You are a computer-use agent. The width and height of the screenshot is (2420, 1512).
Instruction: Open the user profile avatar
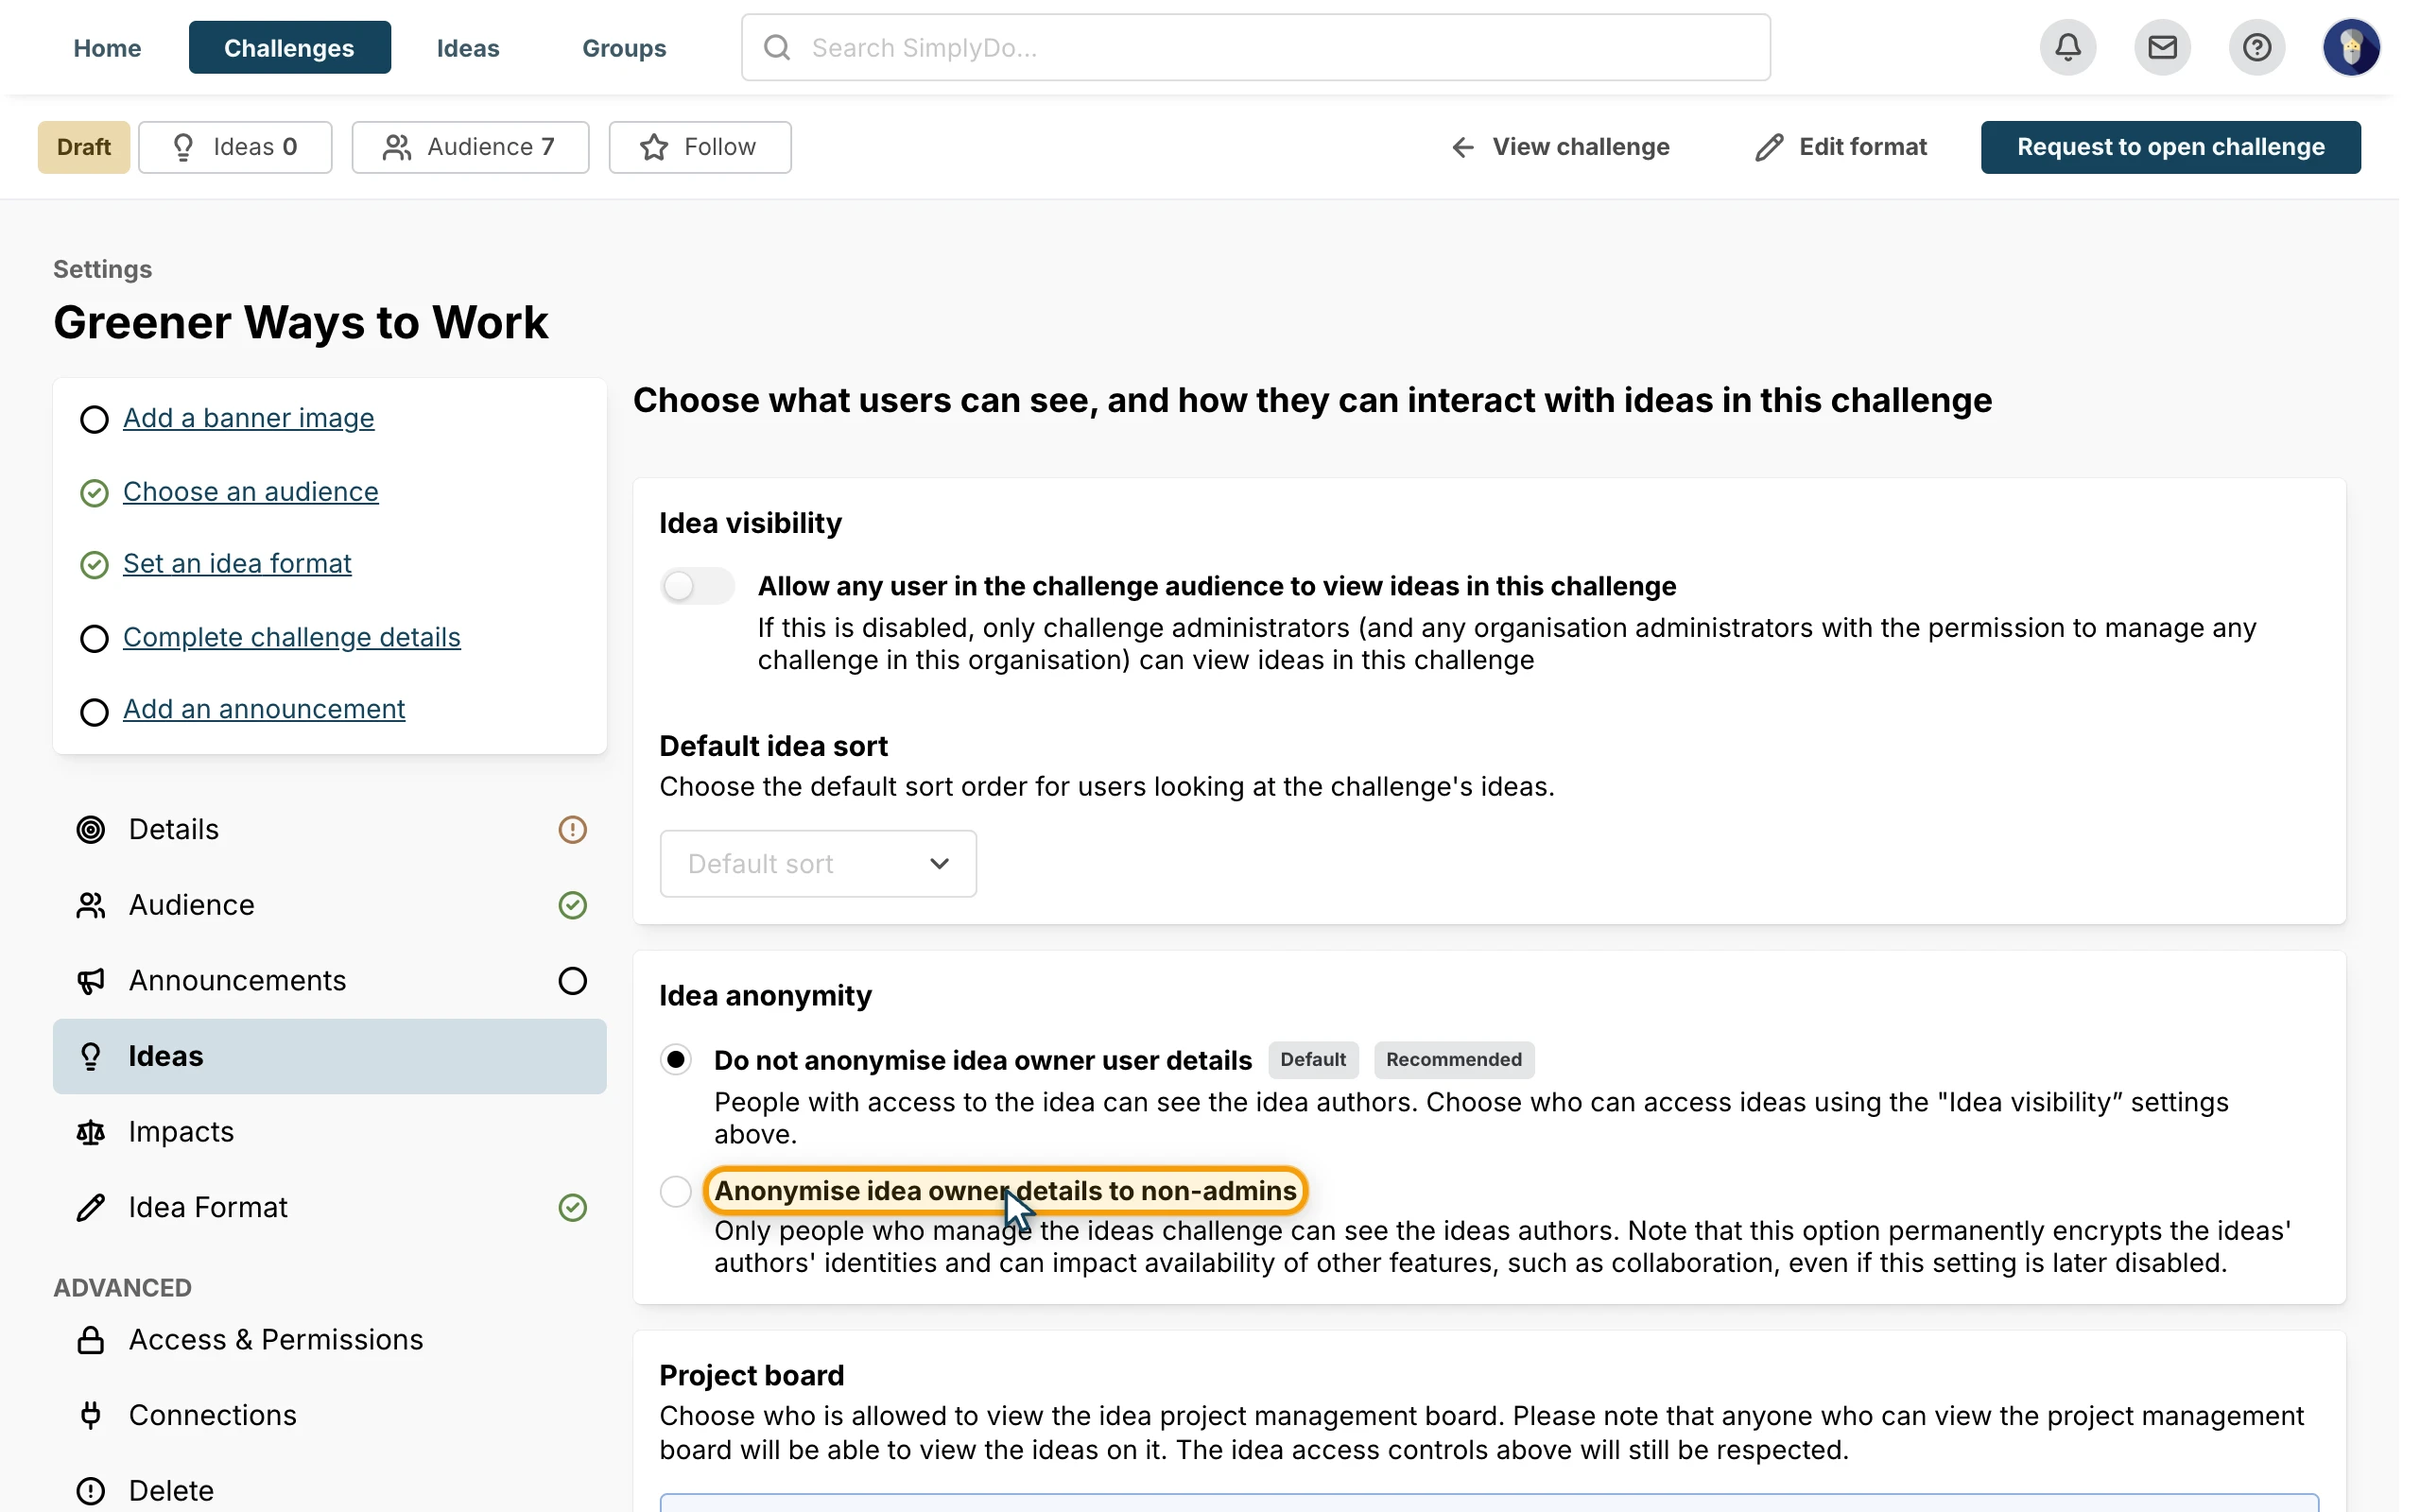click(x=2351, y=47)
